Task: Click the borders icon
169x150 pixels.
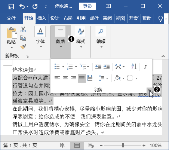Action: pyautogui.click(x=130, y=78)
